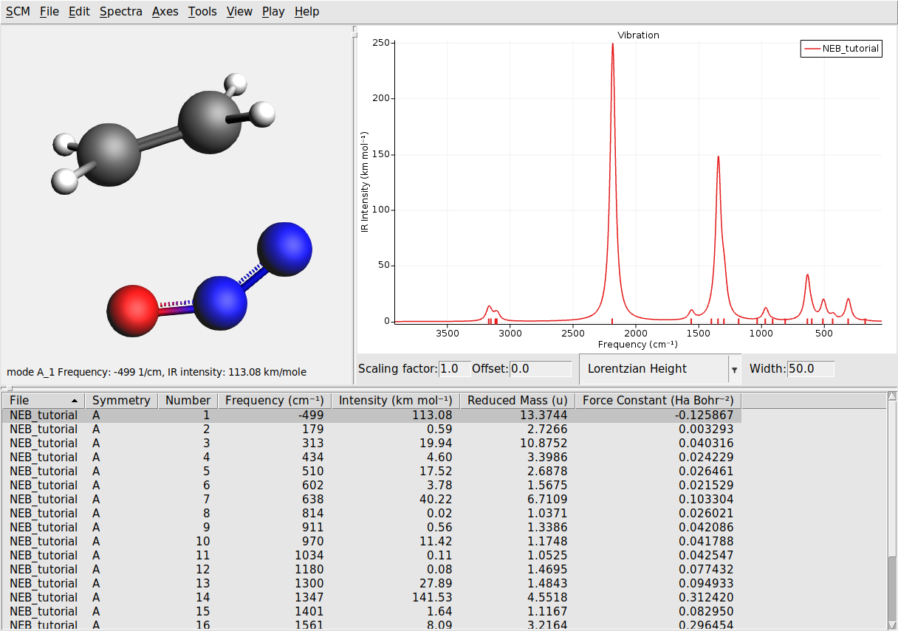The width and height of the screenshot is (898, 631).
Task: Open the Tools menu
Action: click(x=202, y=11)
